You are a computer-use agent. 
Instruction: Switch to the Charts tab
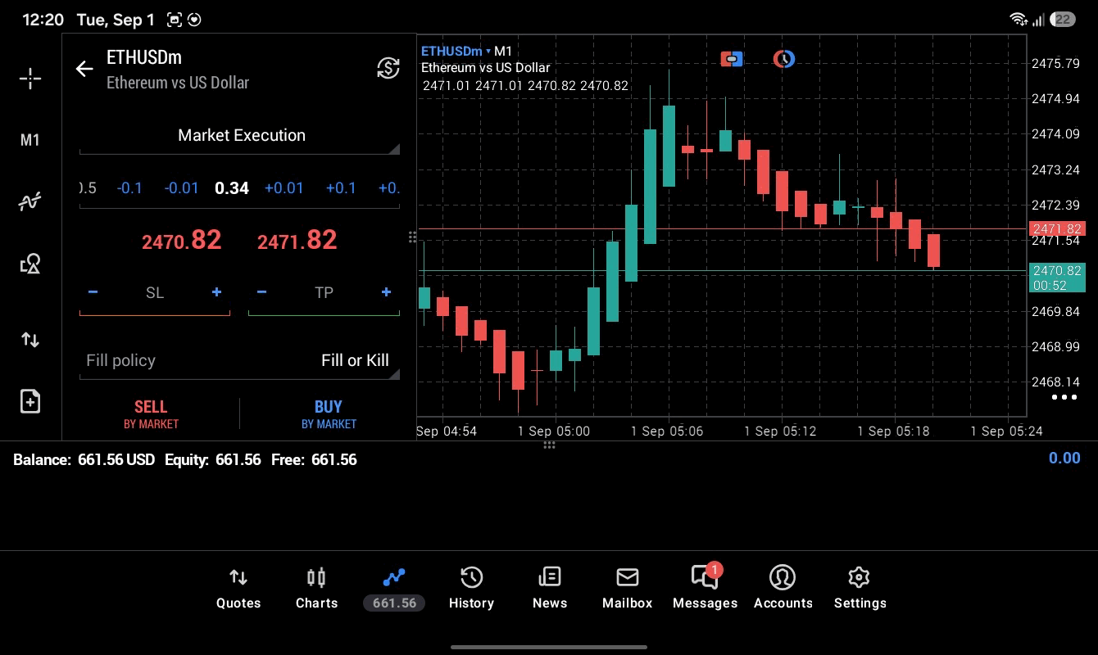click(316, 589)
